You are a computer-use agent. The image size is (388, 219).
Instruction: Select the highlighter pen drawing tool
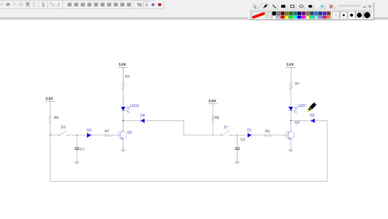click(x=265, y=6)
